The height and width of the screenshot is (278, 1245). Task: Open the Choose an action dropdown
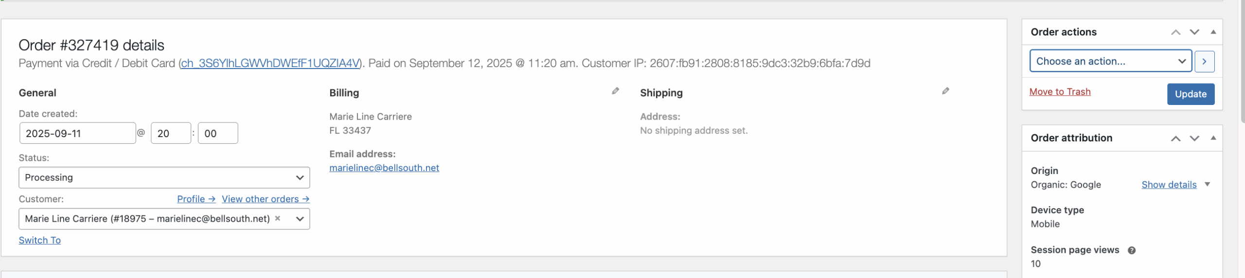tap(1110, 61)
